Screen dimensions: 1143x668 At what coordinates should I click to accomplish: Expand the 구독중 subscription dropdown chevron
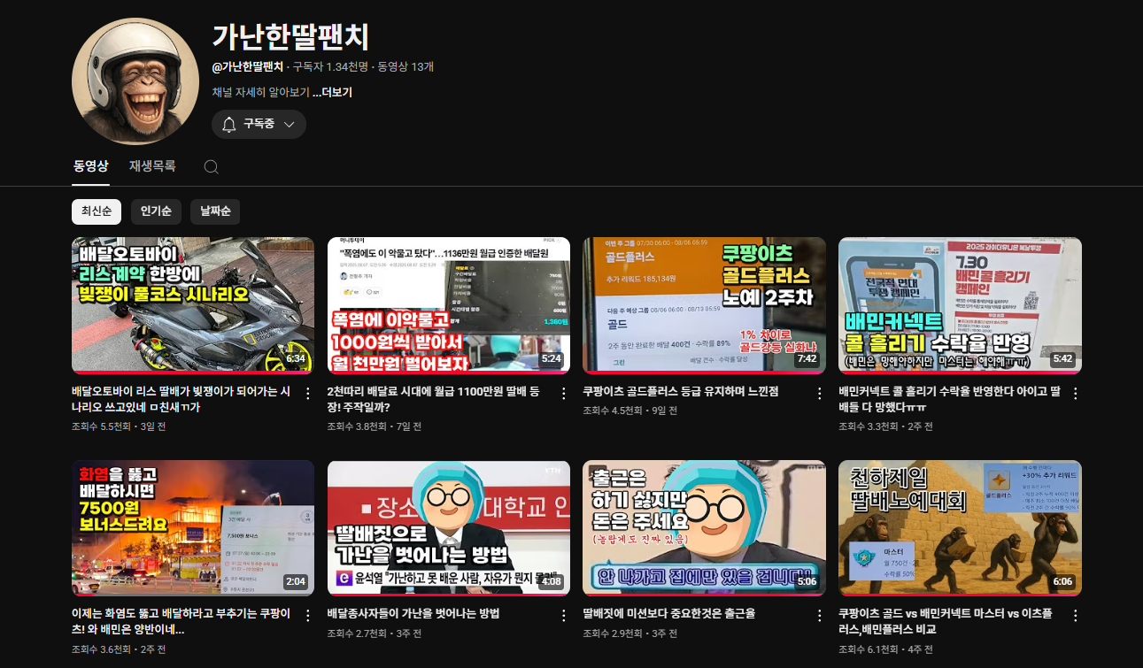pos(289,125)
